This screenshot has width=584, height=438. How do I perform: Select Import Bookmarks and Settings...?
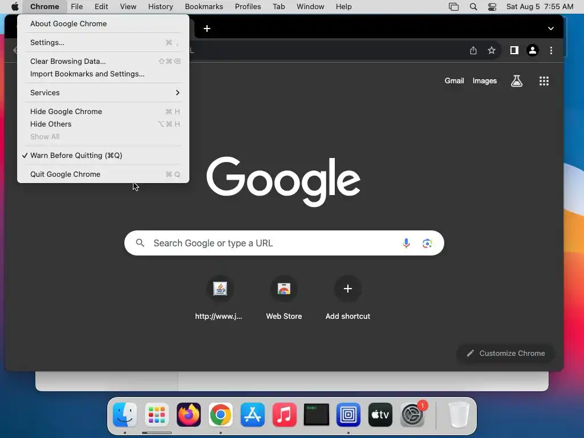[103, 74]
